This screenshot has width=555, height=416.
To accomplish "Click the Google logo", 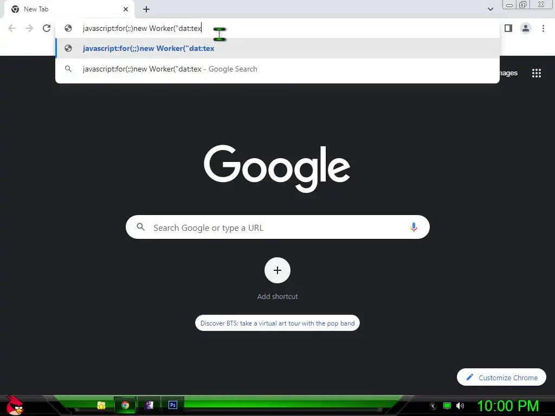I will [277, 169].
